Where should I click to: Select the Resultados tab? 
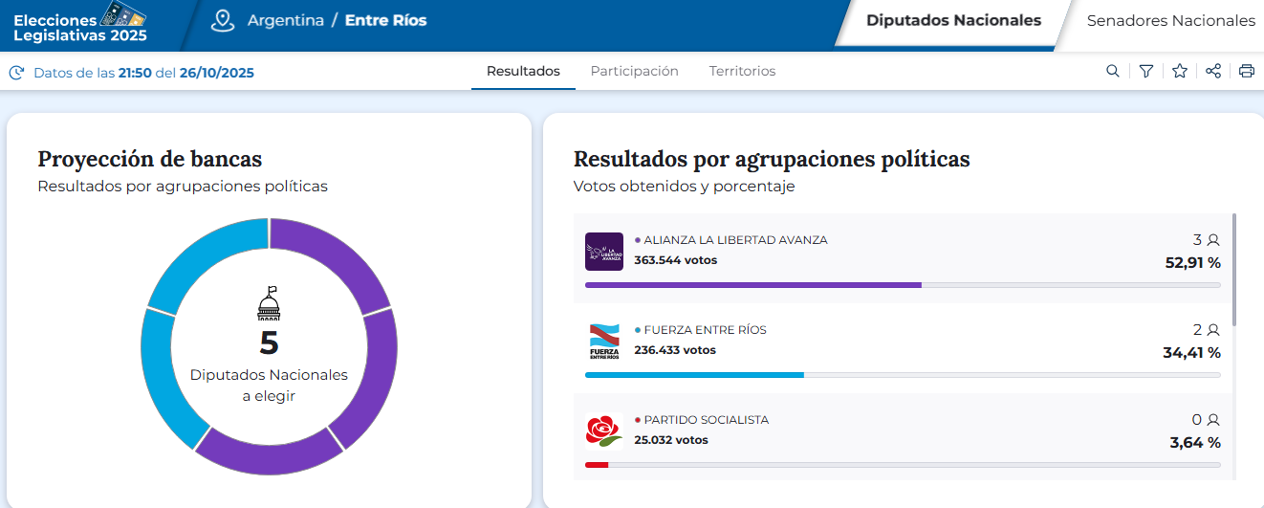point(523,71)
